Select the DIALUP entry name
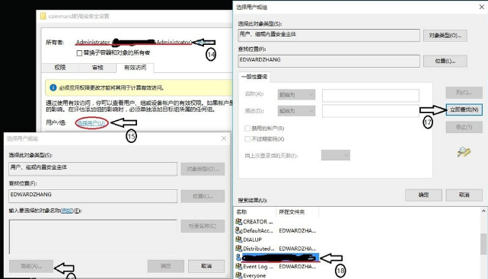Screen dimensions: 488x279 [253, 239]
